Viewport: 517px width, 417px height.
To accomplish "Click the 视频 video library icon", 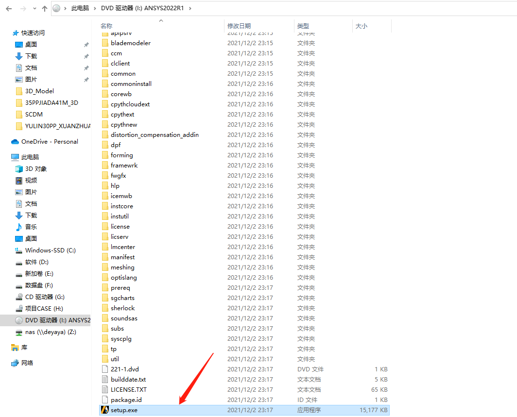I will (x=19, y=181).
